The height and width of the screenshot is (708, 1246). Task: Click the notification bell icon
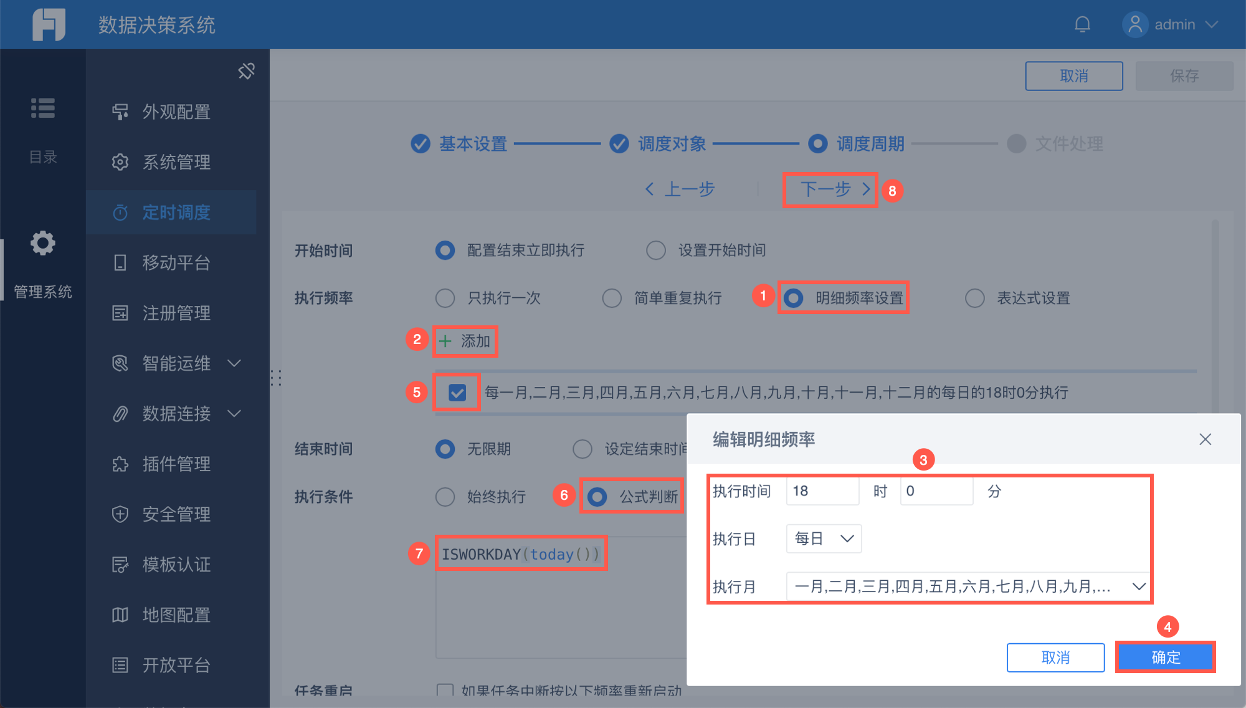point(1082,24)
